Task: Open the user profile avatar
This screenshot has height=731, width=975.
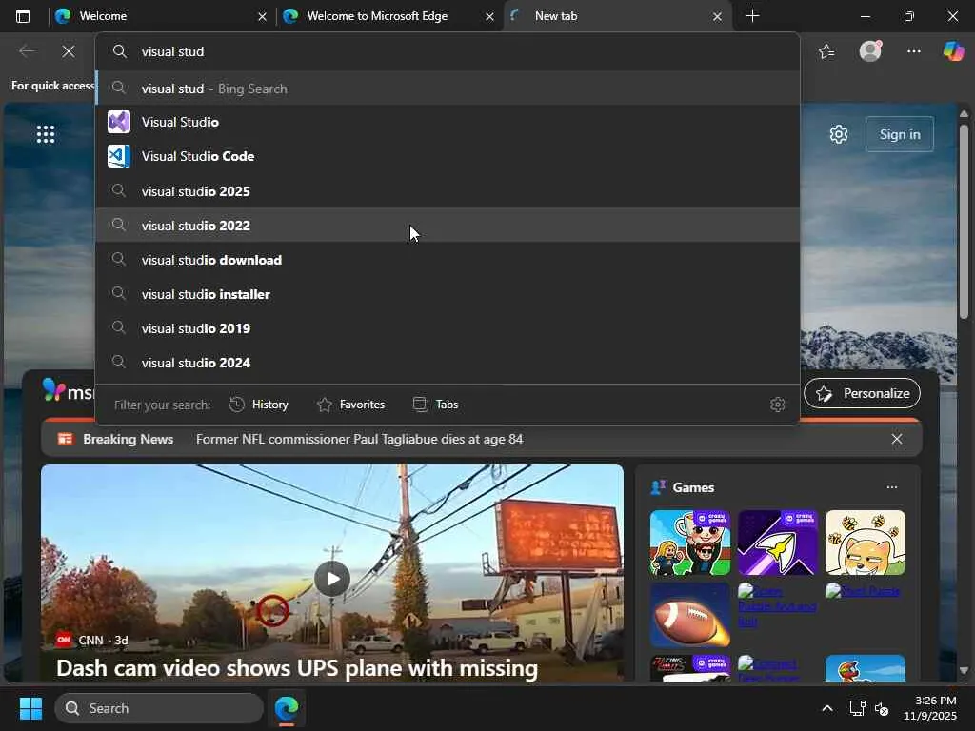Action: 870,51
